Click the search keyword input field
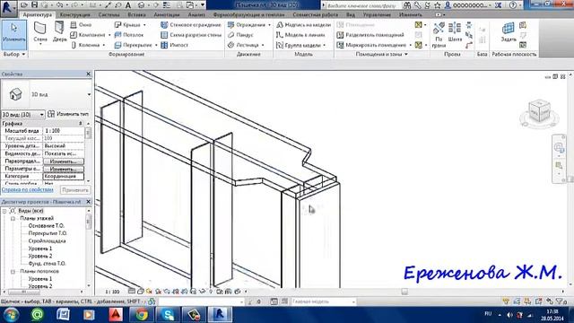This screenshot has height=323, width=574. (x=361, y=5)
